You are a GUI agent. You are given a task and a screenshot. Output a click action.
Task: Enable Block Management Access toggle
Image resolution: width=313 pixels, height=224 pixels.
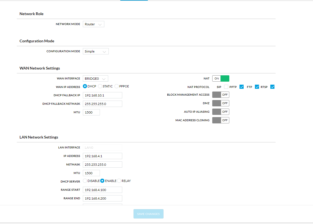221,95
